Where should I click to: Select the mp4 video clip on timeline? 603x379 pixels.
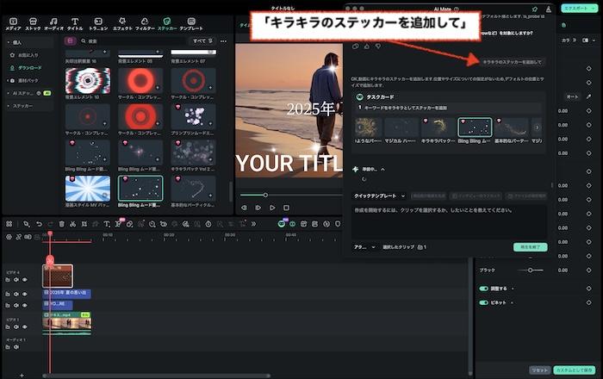click(66, 321)
